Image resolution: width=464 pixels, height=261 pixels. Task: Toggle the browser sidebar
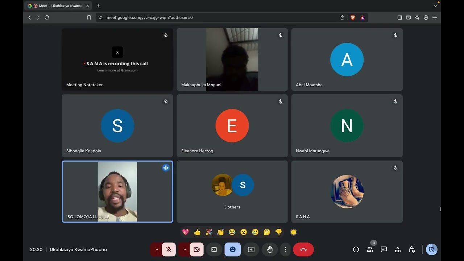click(399, 17)
